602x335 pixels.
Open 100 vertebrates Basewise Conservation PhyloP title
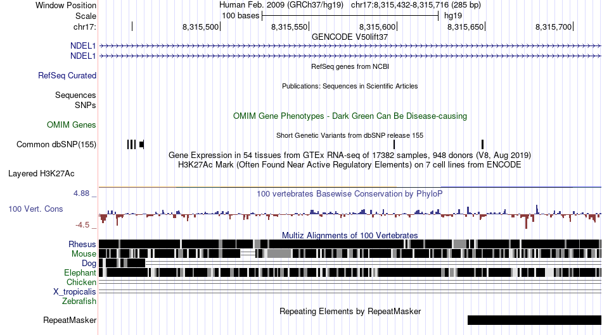tap(350, 193)
